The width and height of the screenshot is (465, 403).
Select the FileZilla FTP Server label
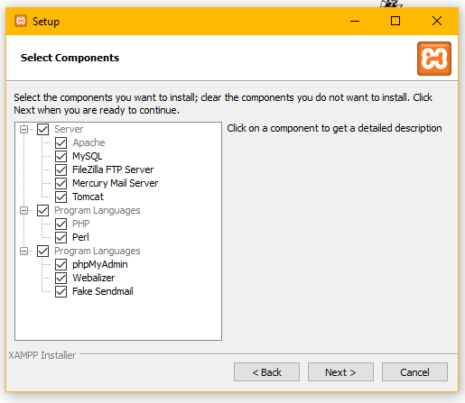(x=113, y=169)
